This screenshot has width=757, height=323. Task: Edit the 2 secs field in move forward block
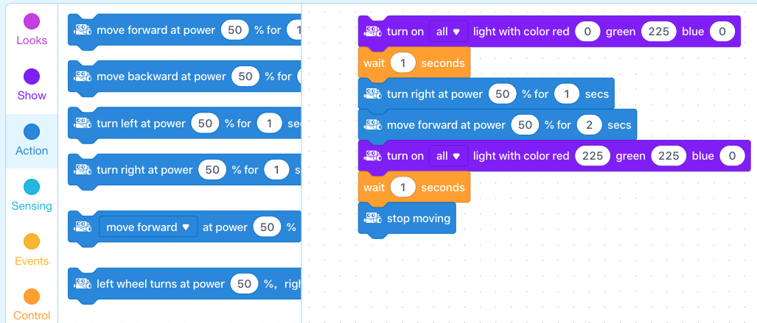click(x=589, y=125)
